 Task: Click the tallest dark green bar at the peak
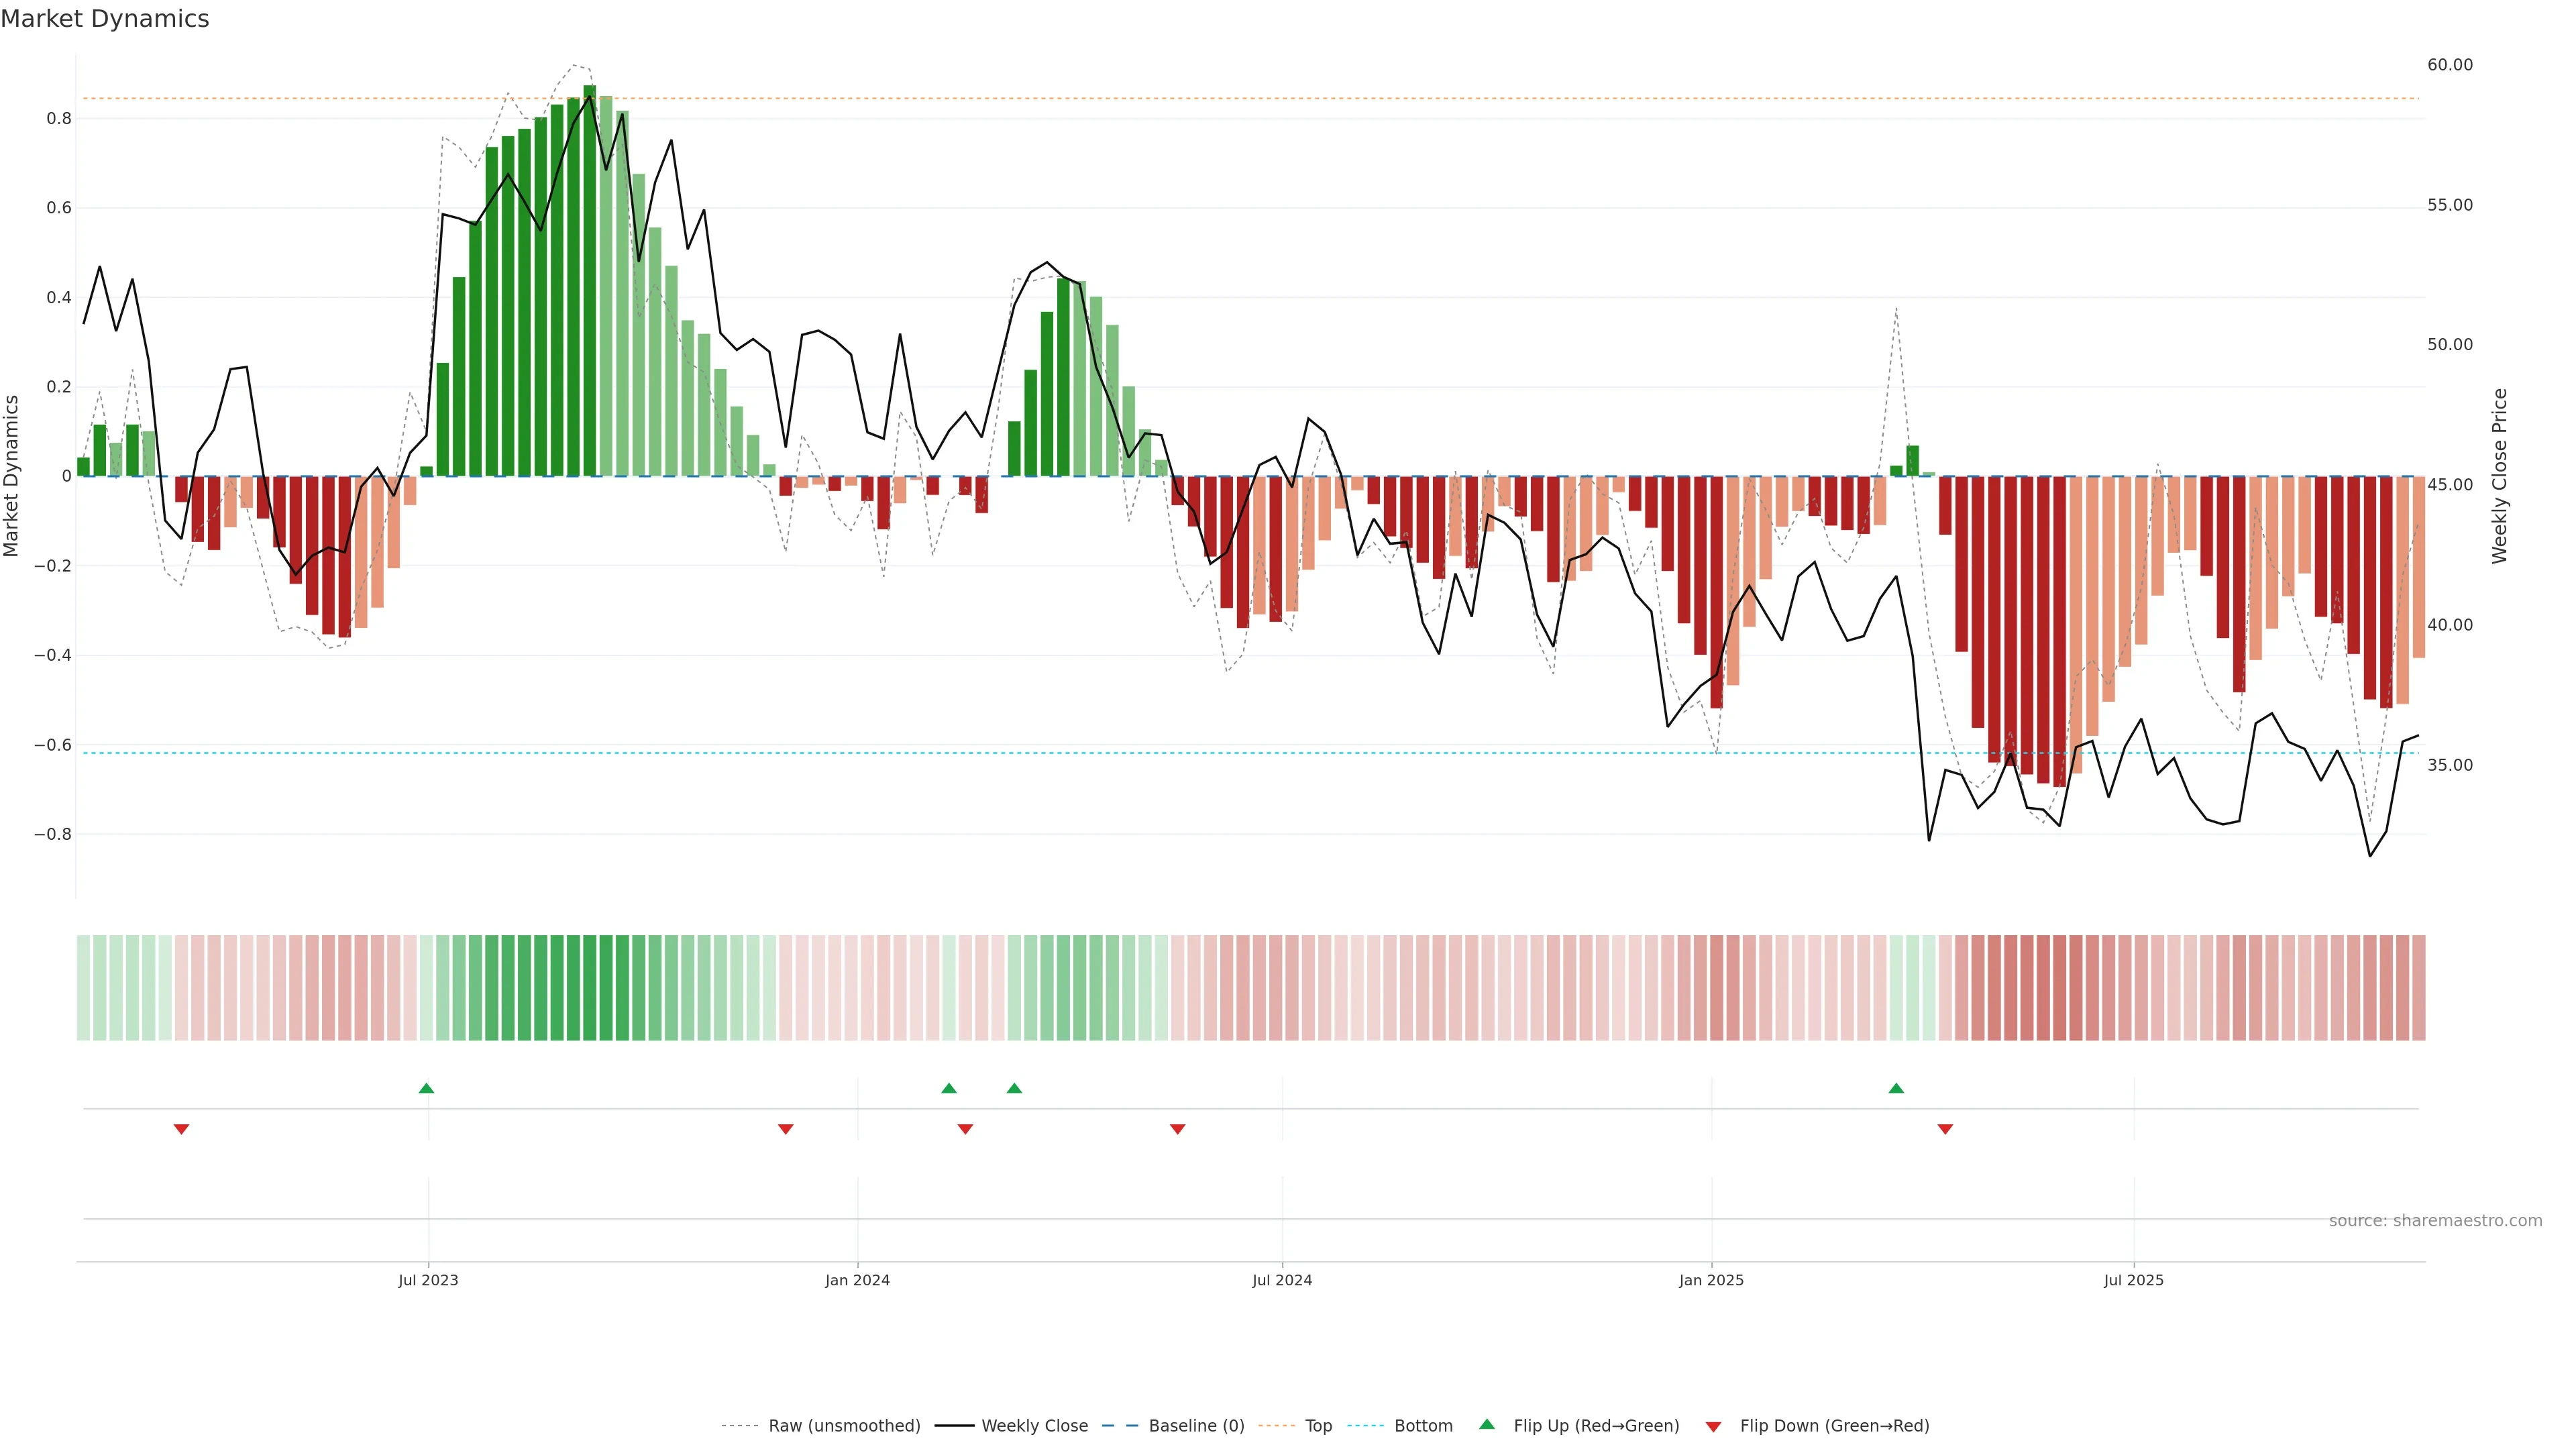coord(589,280)
